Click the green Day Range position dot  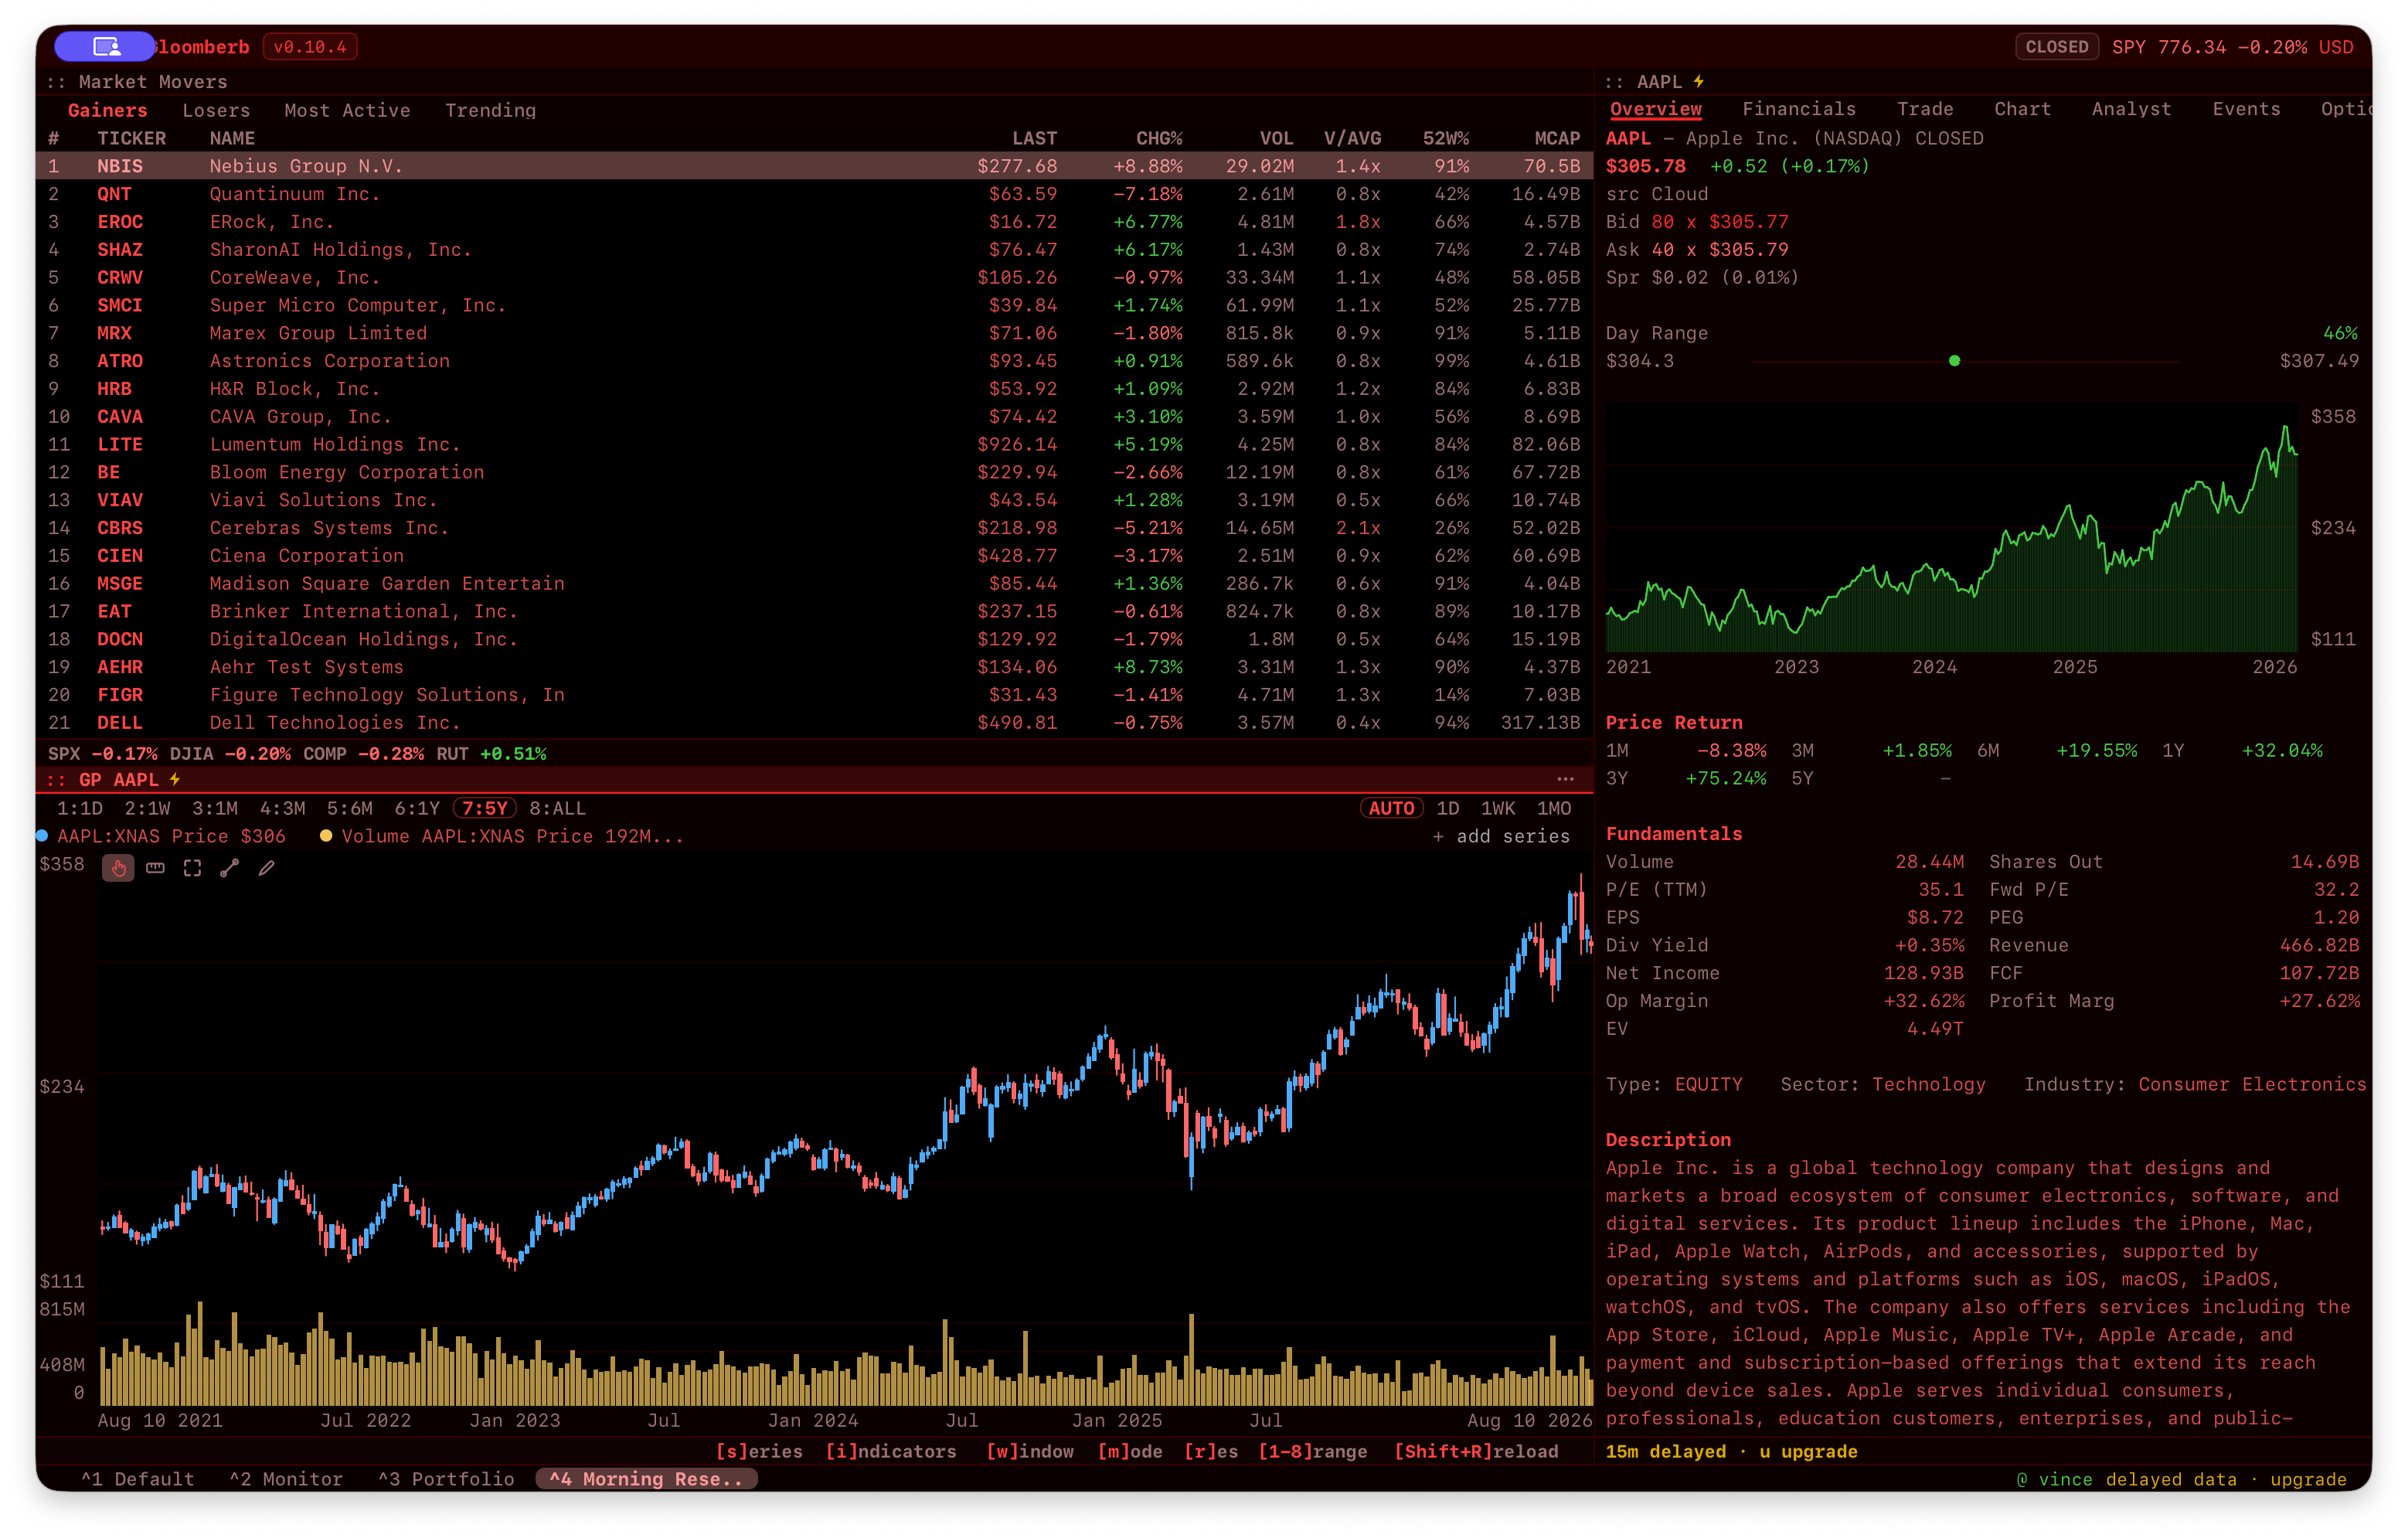(x=1954, y=361)
